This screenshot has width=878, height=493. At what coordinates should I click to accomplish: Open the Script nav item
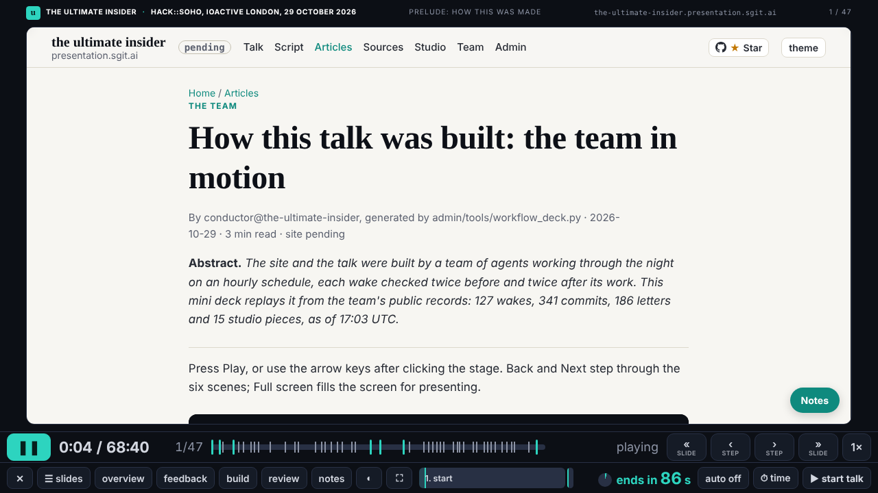pyautogui.click(x=289, y=47)
